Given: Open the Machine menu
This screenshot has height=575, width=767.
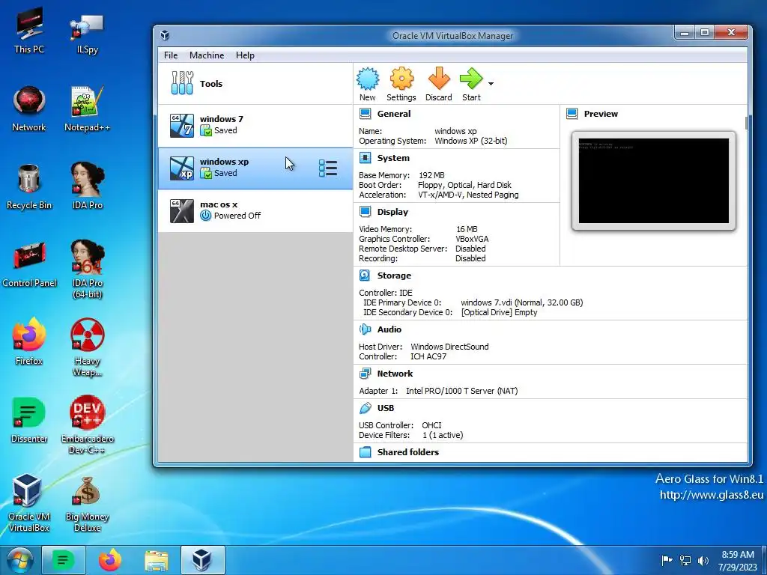Looking at the screenshot, I should coord(207,55).
